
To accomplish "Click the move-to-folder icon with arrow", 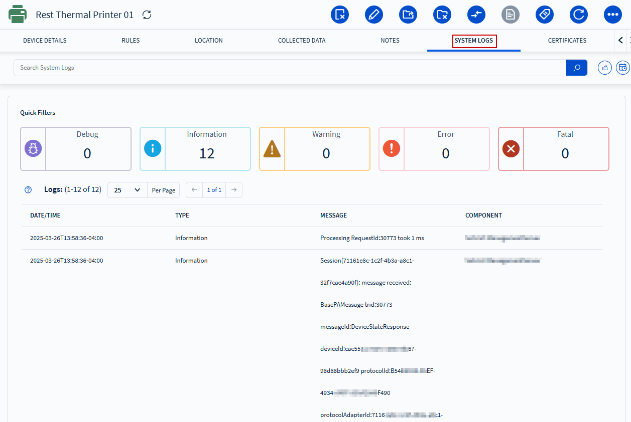I will (408, 15).
